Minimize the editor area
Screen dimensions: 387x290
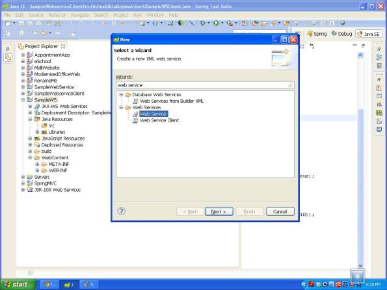point(355,46)
